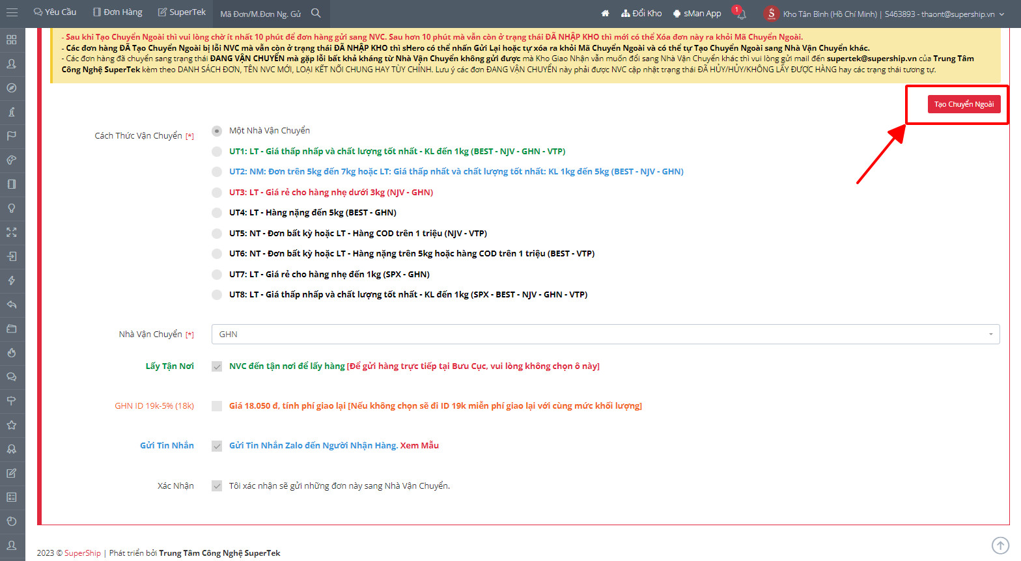The width and height of the screenshot is (1021, 561).
Task: Click the paint palette icon in the sidebar
Action: [12, 160]
